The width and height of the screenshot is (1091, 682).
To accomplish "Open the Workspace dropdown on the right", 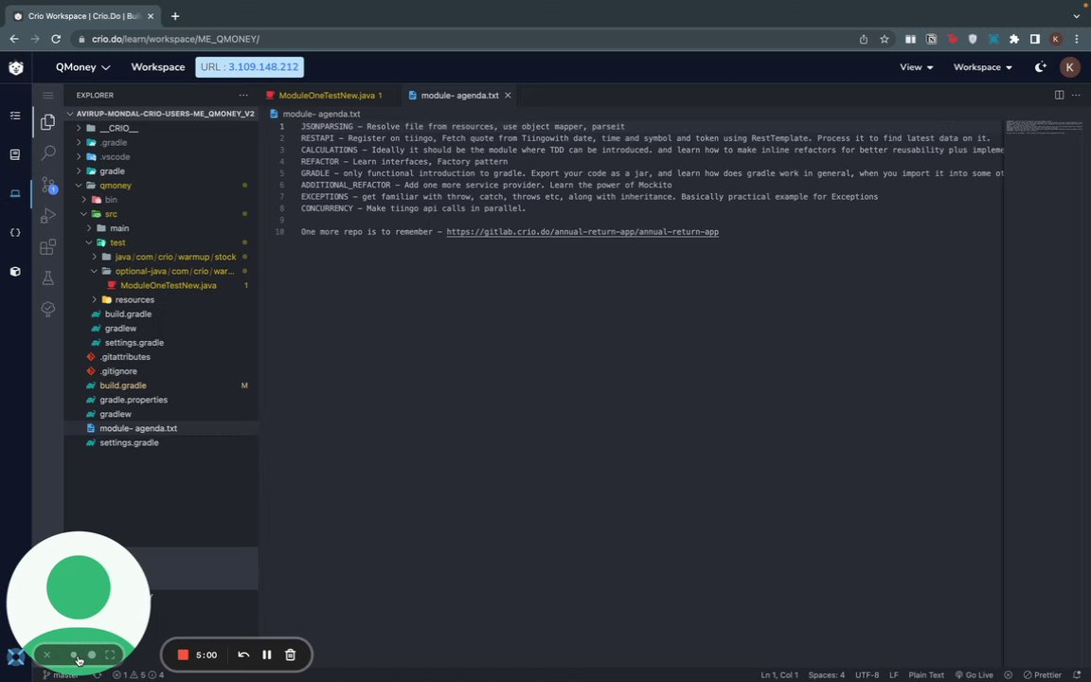I will tap(982, 67).
